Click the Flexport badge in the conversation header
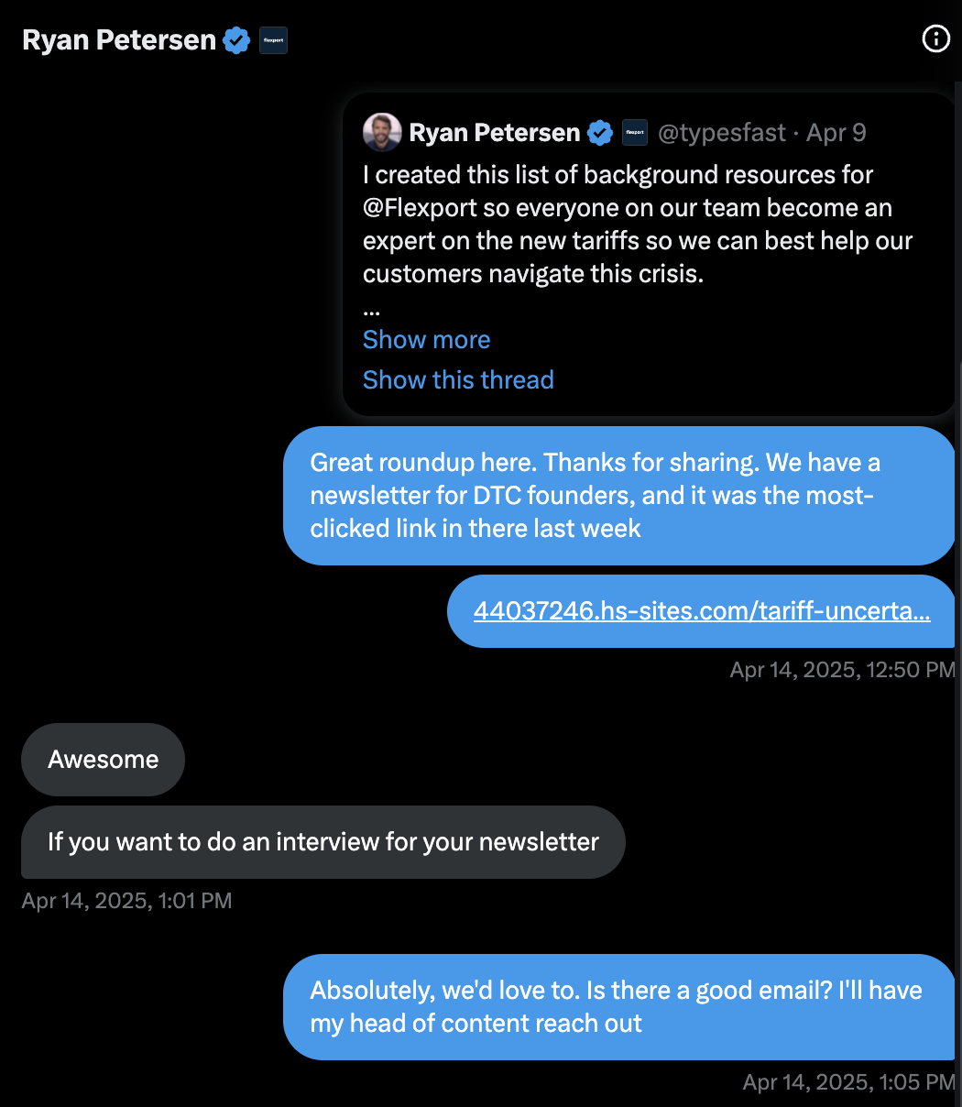Viewport: 962px width, 1107px height. pyautogui.click(x=273, y=40)
